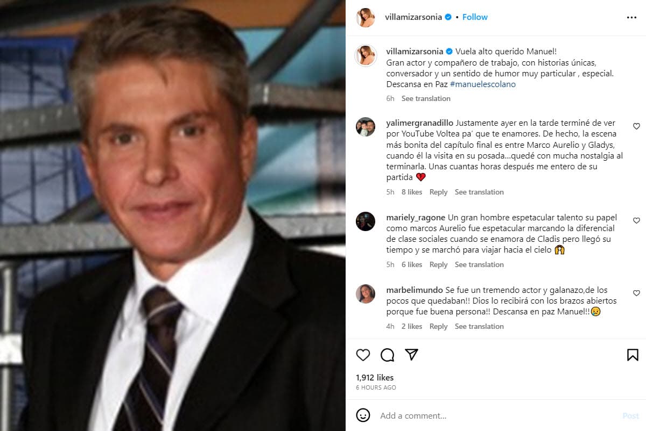View the 1,912 likes list
The image size is (646, 431).
pos(375,377)
